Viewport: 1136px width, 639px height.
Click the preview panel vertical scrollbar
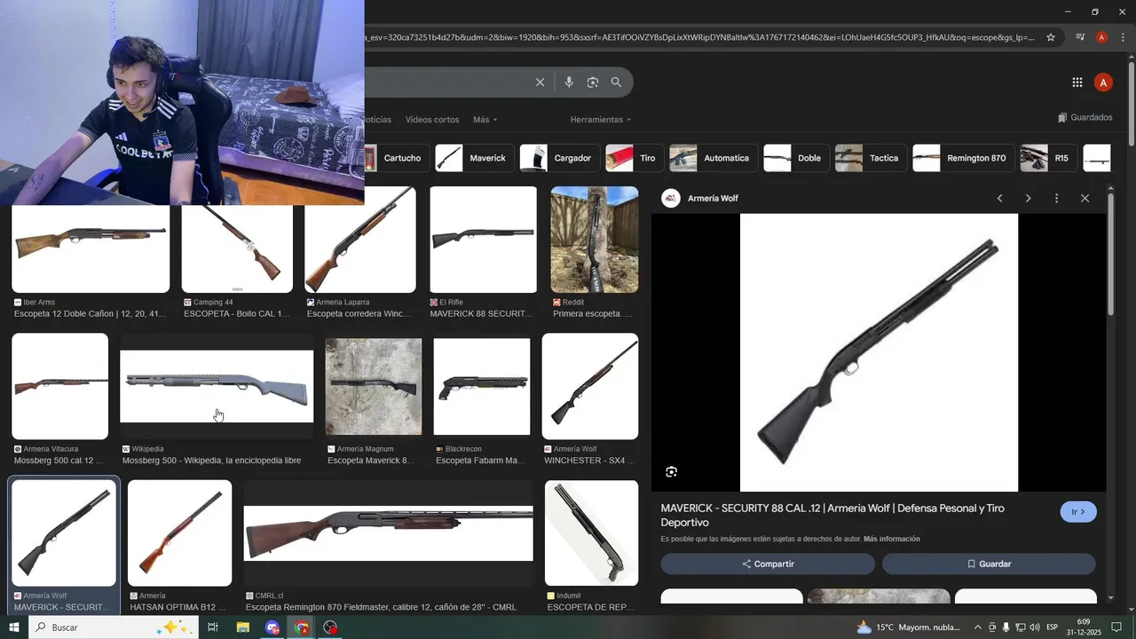pyautogui.click(x=1110, y=255)
